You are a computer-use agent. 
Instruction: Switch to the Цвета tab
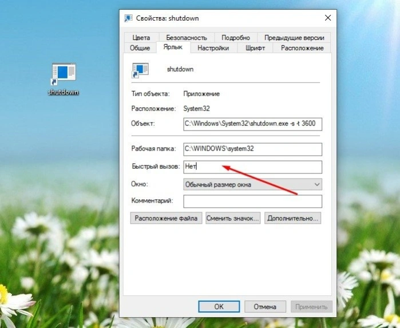(x=141, y=38)
